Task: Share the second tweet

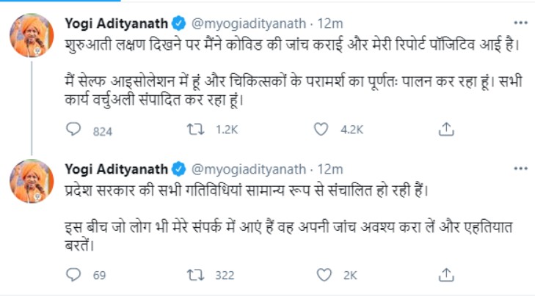Action: pos(445,275)
